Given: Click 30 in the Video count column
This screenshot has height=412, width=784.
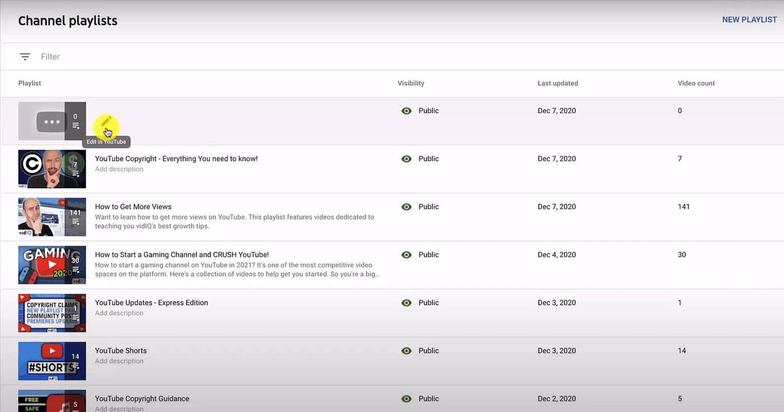Looking at the screenshot, I should point(682,255).
